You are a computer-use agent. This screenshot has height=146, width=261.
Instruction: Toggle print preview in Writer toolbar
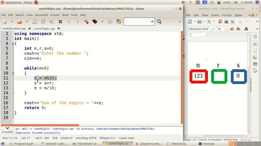tap(232, 21)
